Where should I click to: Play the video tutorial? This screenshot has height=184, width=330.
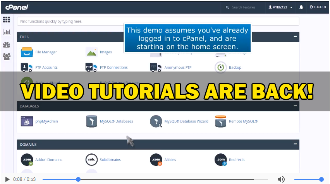pos(7,179)
